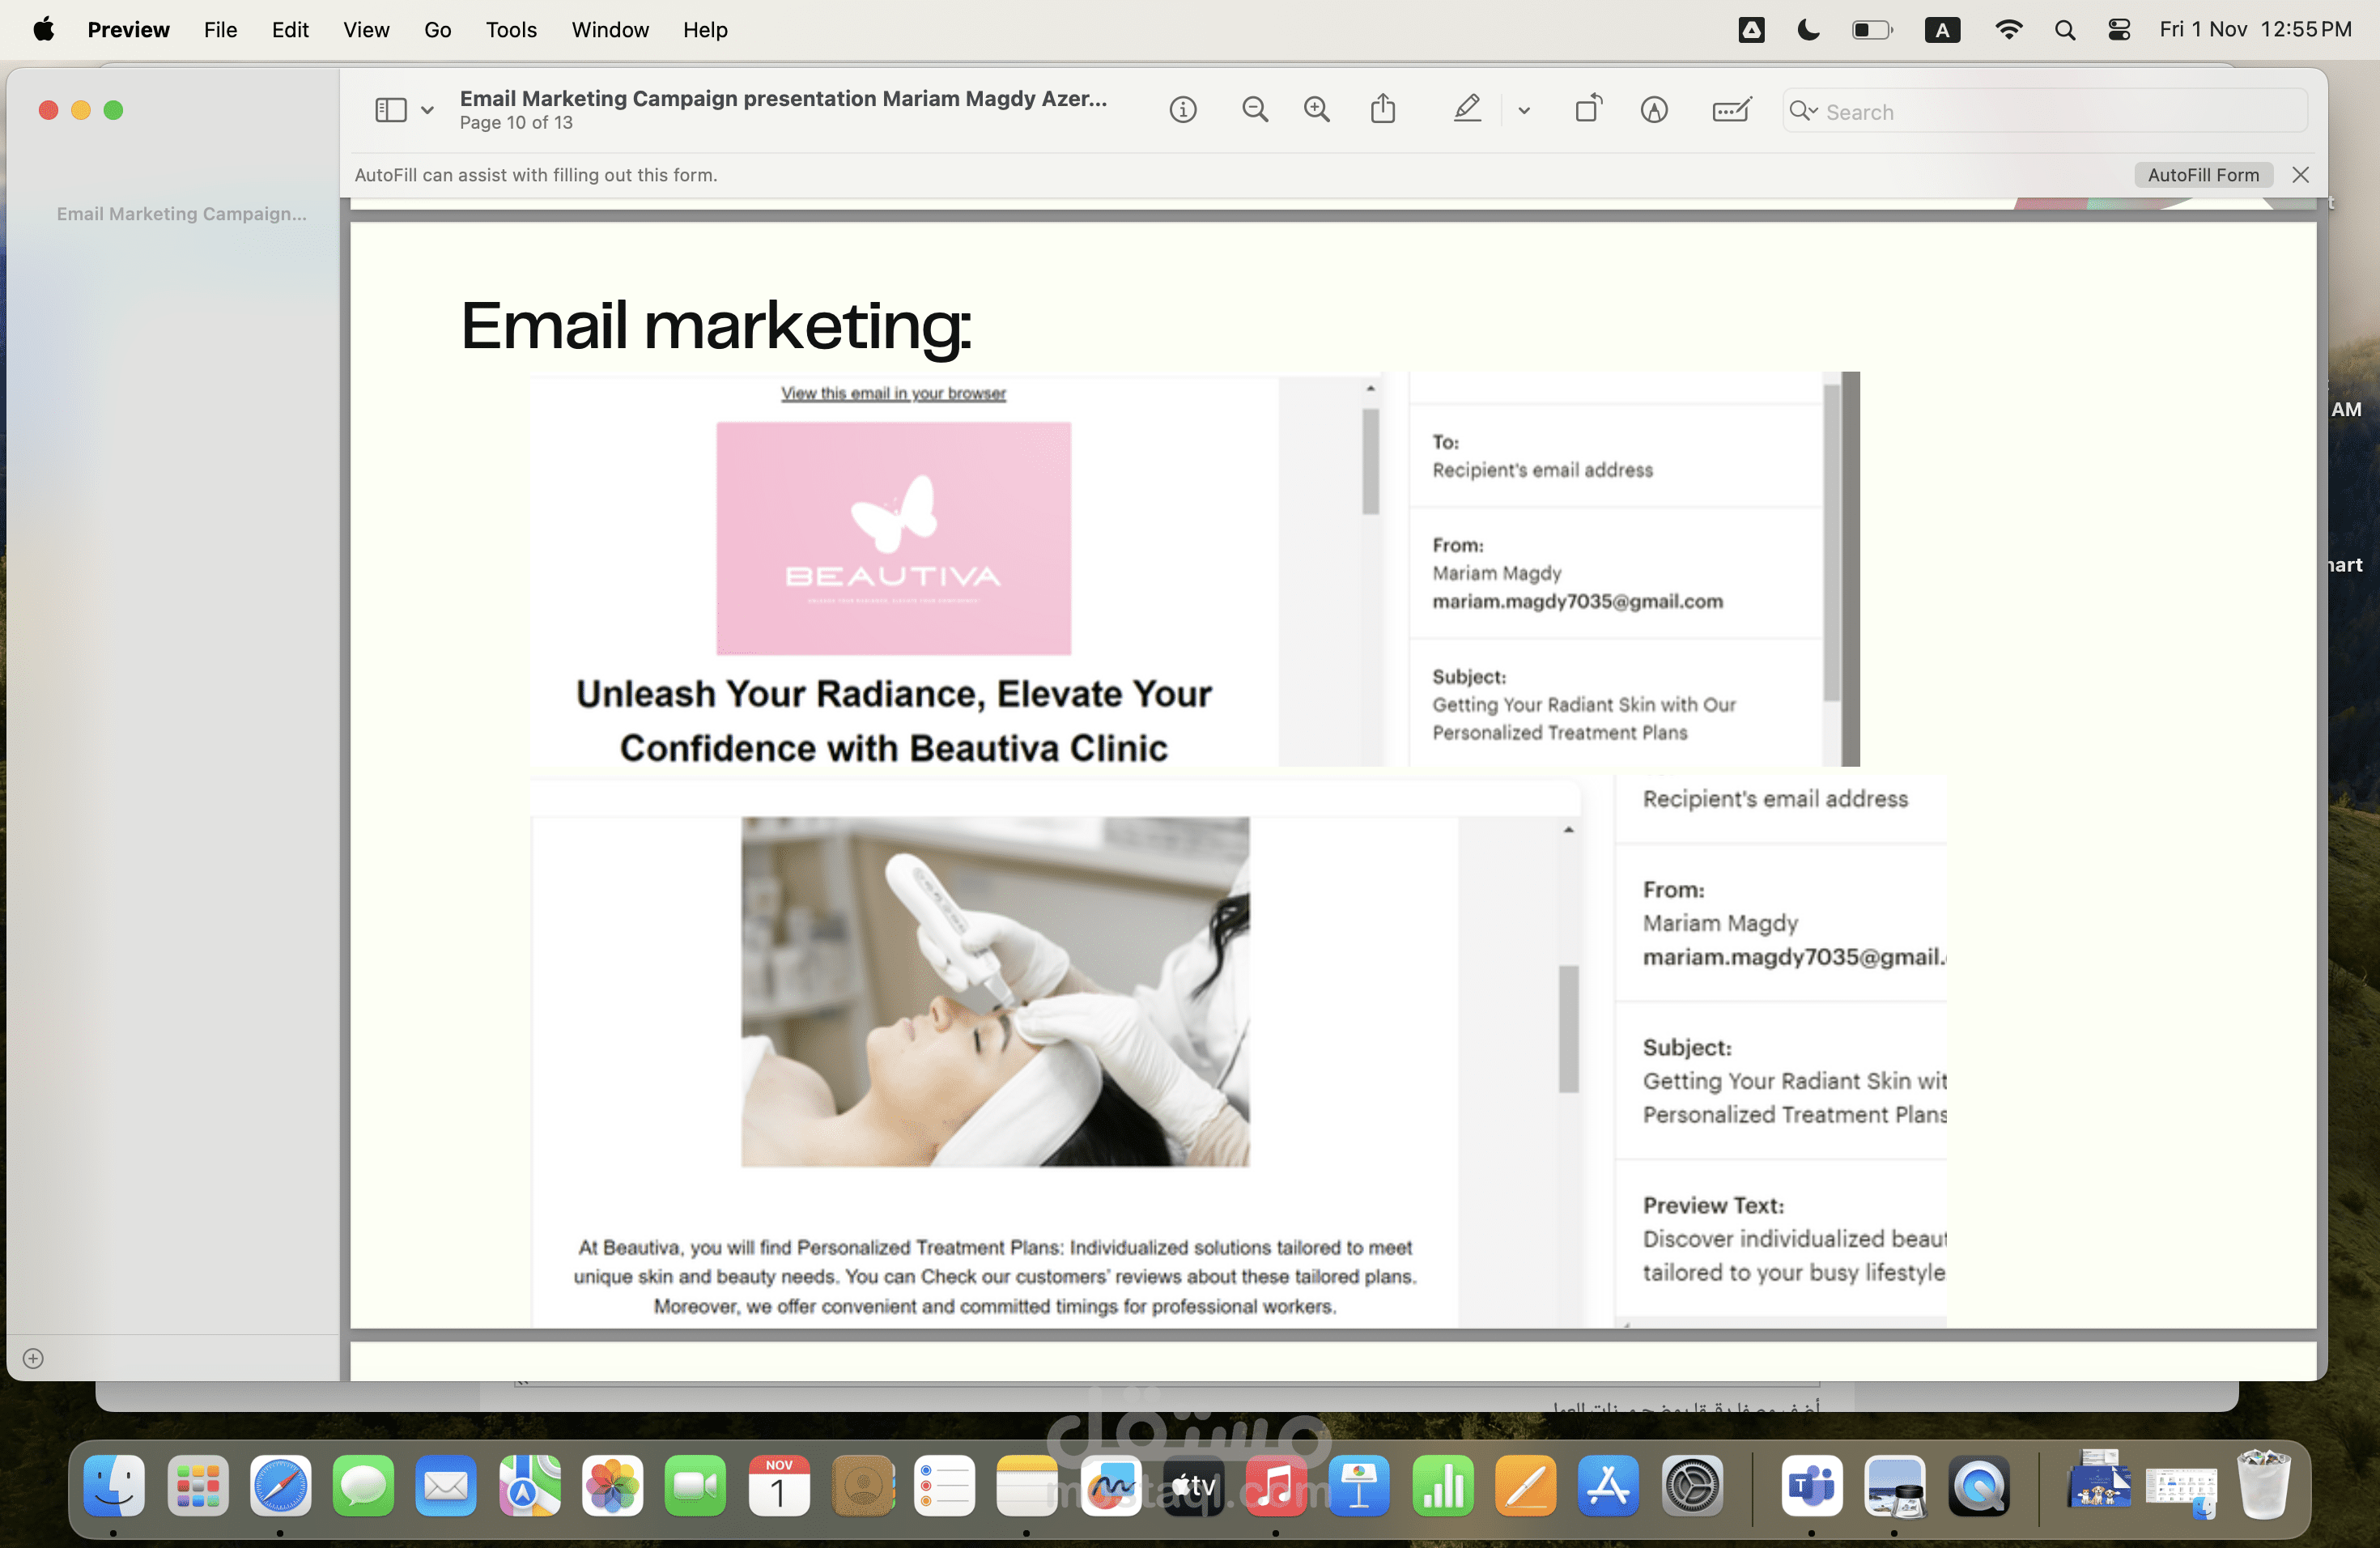Open Calendar from the Dock
The height and width of the screenshot is (1548, 2380).
point(778,1485)
